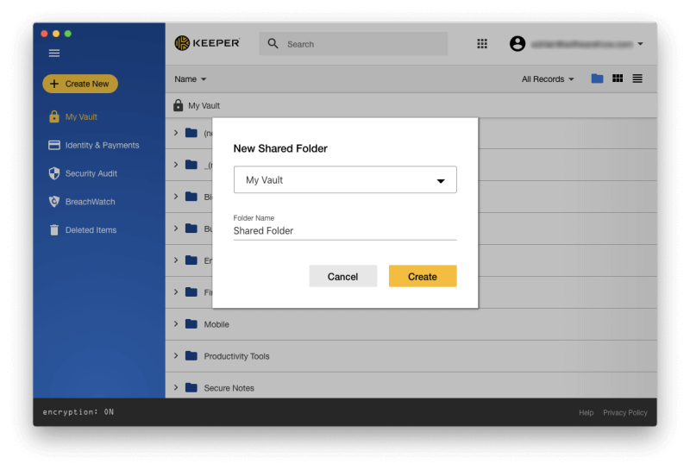This screenshot has height=470, width=690.
Task: Click My Vault breadcrumb text
Action: point(204,105)
